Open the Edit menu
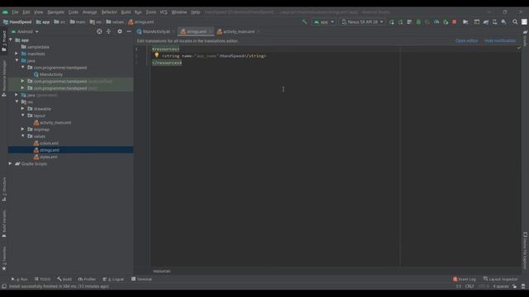 (26, 12)
